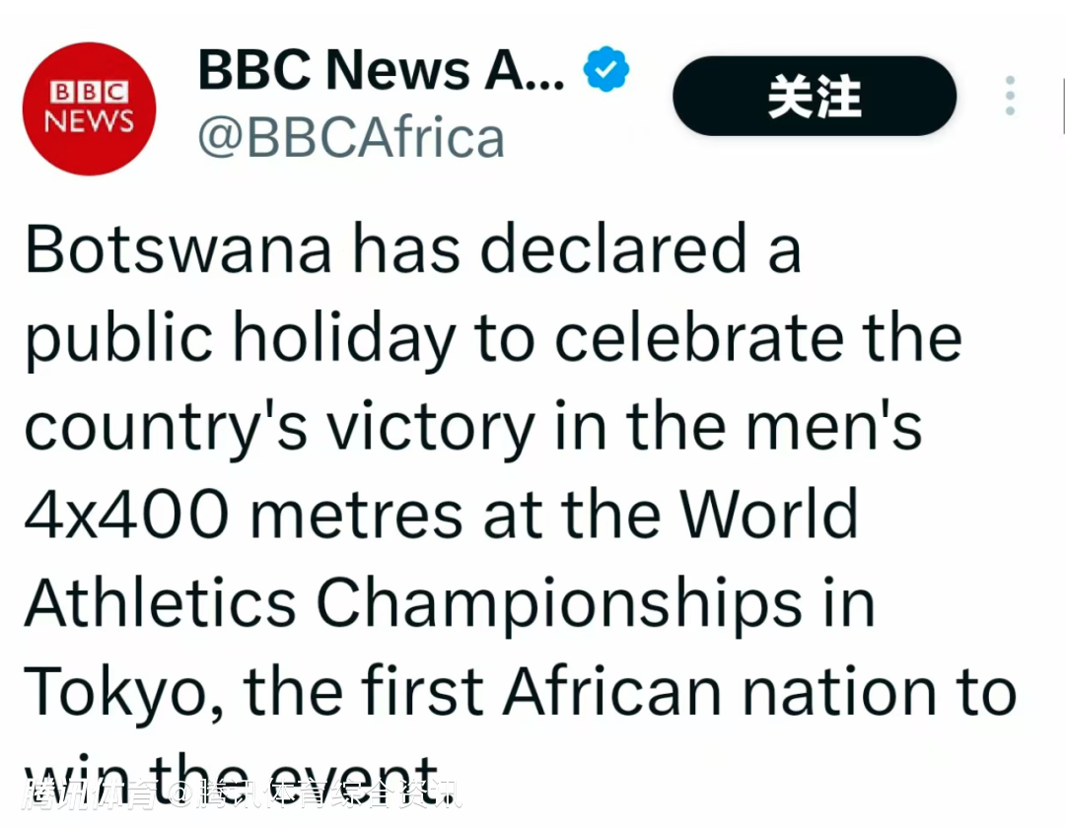
Task: Click the word "declared" in the tweet
Action: tap(613, 248)
